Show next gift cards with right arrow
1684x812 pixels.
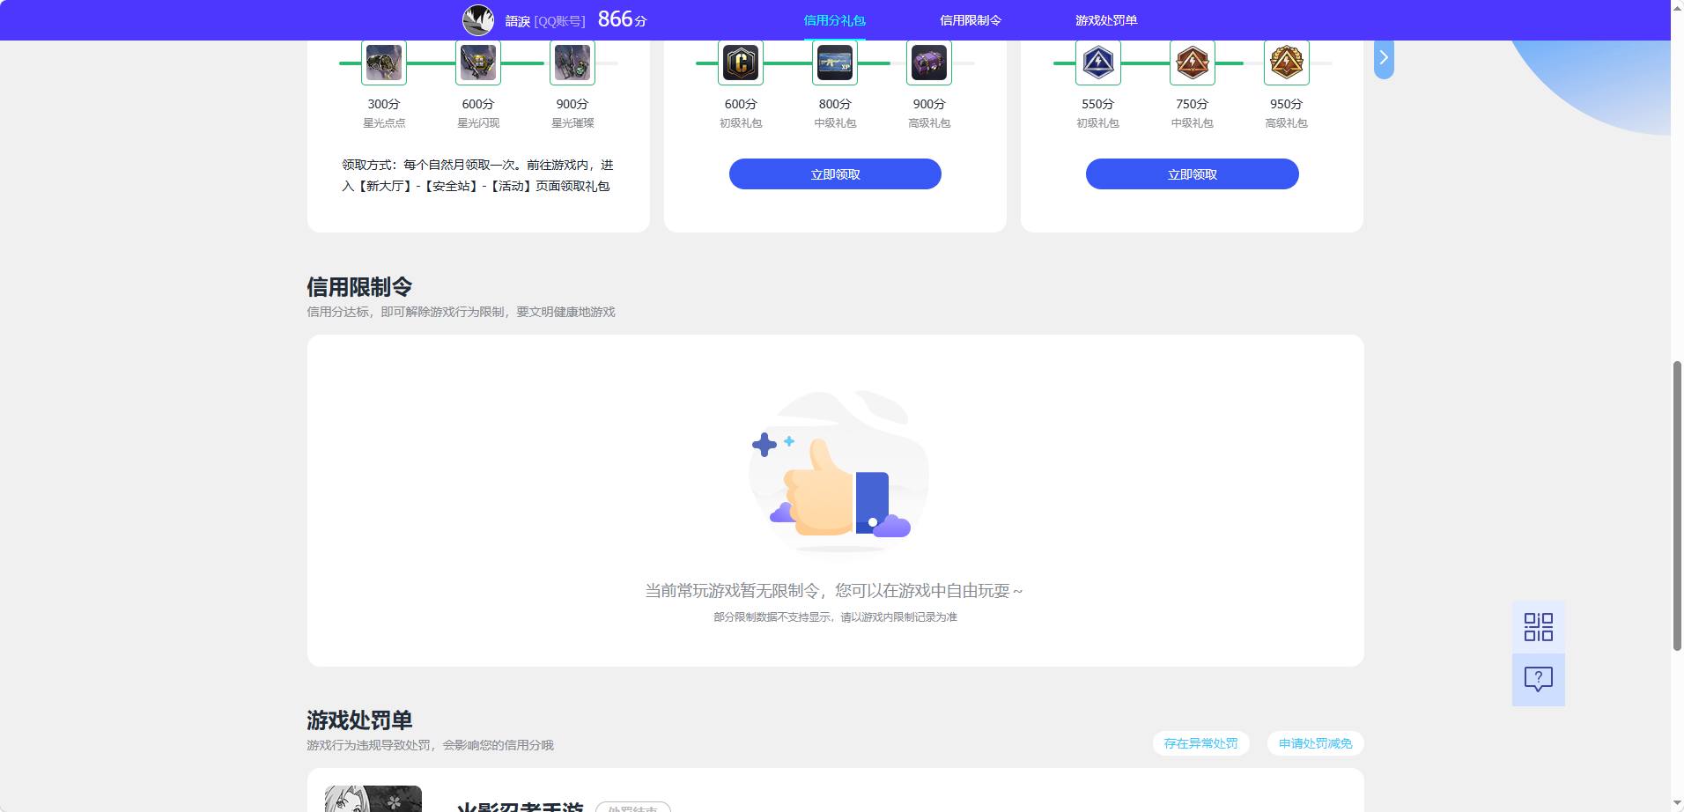1384,58
